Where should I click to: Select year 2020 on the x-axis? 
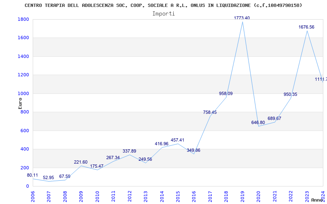click(x=259, y=196)
